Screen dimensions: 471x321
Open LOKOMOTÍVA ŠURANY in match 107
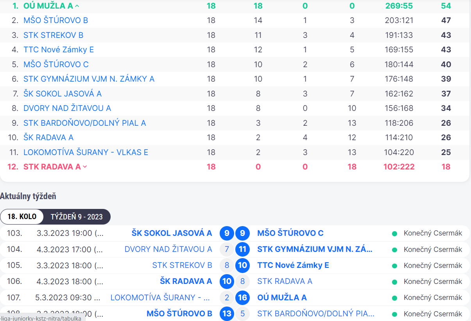pyautogui.click(x=161, y=298)
